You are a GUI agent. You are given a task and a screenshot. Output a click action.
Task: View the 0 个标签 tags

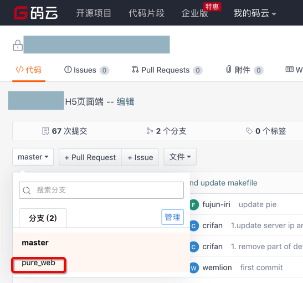point(266,131)
